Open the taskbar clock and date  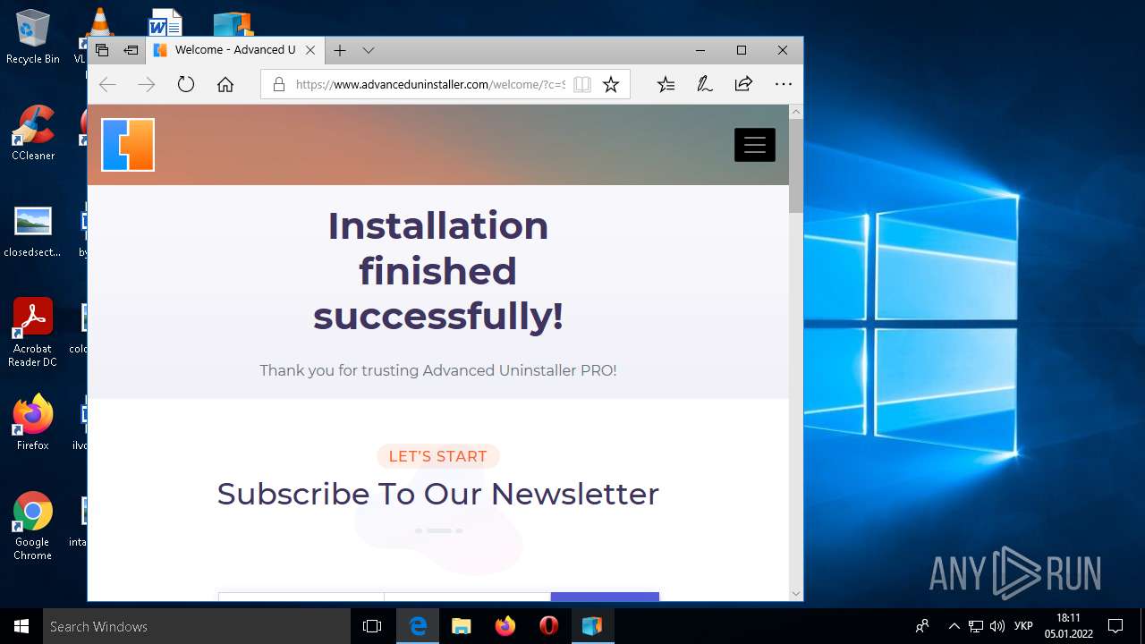tap(1069, 626)
